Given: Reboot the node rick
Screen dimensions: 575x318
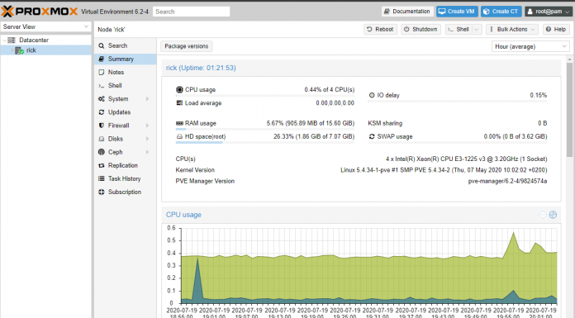Looking at the screenshot, I should click(380, 30).
